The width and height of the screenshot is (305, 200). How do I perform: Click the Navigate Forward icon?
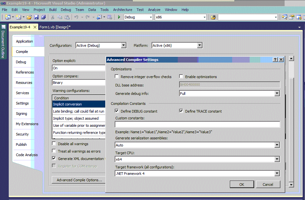[110, 17]
